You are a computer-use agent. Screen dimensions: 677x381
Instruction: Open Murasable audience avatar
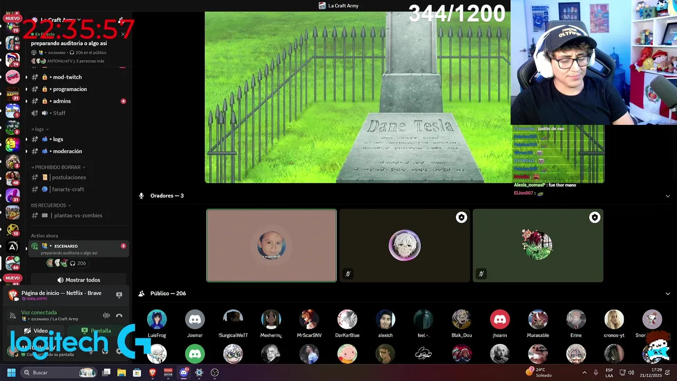pyautogui.click(x=537, y=319)
